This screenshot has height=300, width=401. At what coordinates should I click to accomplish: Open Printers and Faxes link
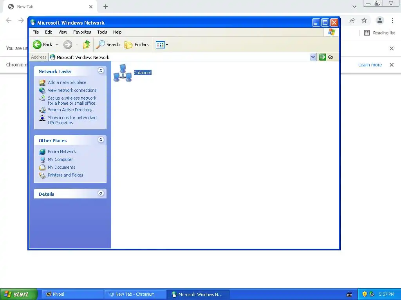tap(65, 175)
